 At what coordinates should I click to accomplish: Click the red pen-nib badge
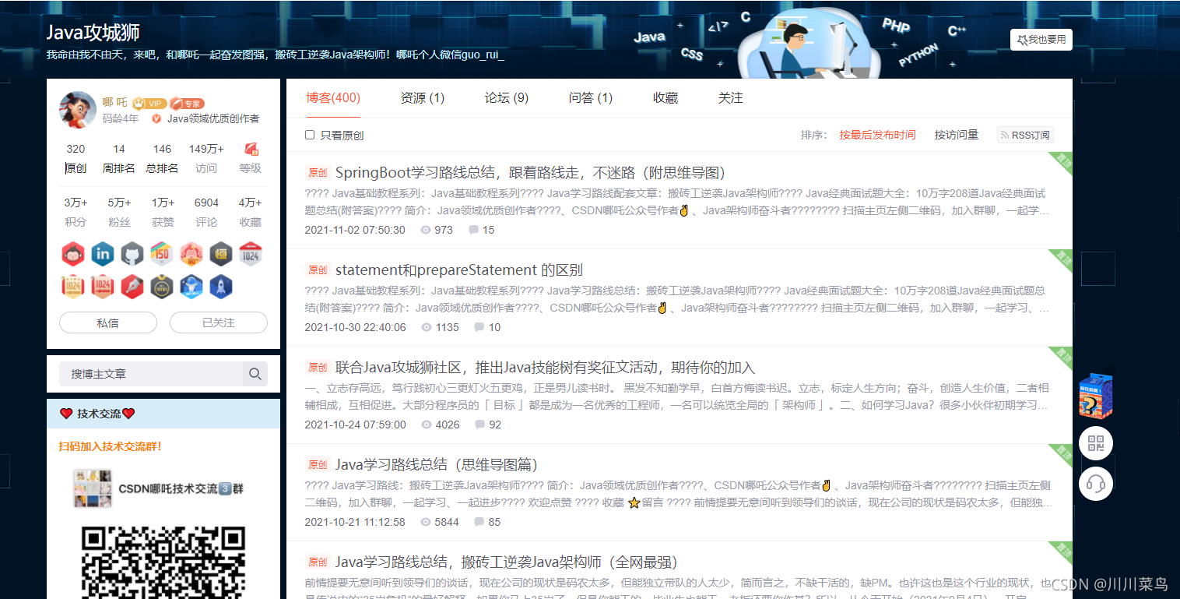pyautogui.click(x=132, y=287)
